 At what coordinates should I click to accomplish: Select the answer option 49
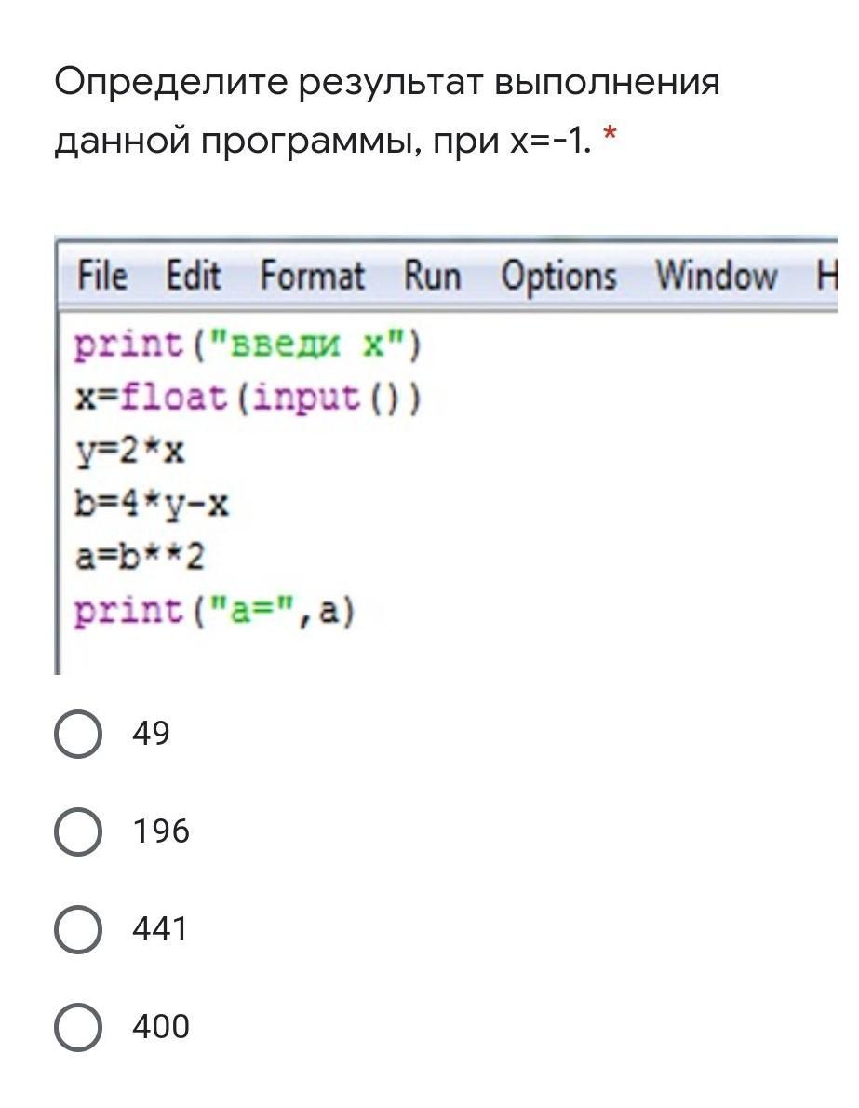[78, 734]
